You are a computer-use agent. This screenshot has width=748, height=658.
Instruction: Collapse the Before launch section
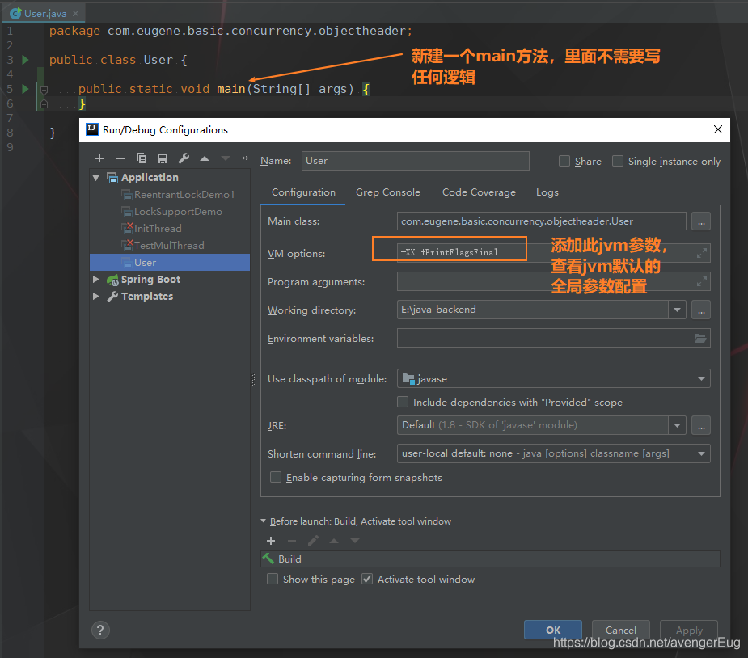[264, 521]
